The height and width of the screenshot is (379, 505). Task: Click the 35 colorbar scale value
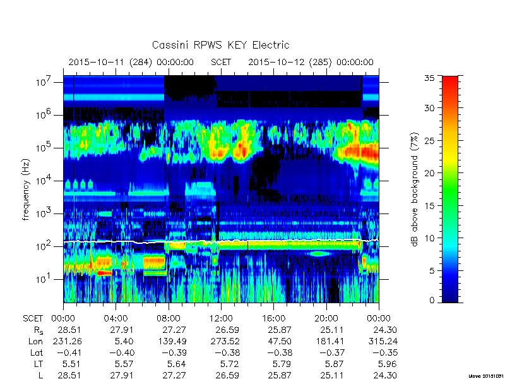coord(429,78)
